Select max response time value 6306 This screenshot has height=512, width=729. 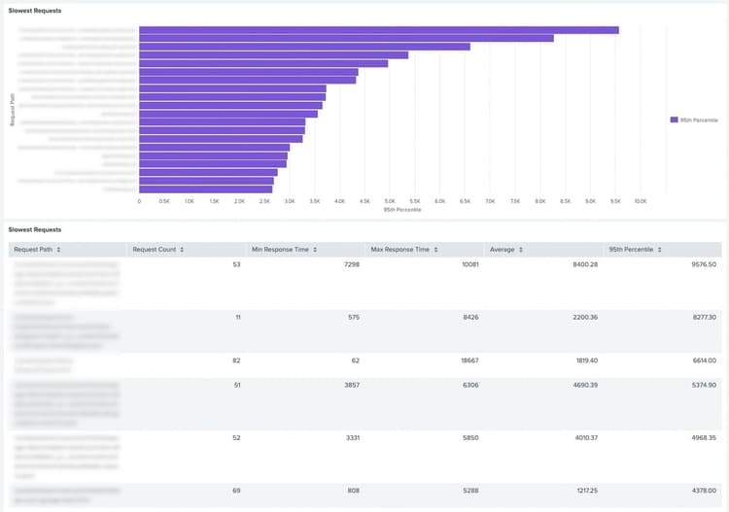[471, 385]
